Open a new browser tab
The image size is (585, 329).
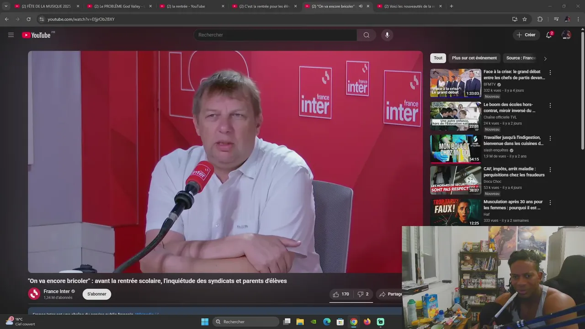(452, 6)
